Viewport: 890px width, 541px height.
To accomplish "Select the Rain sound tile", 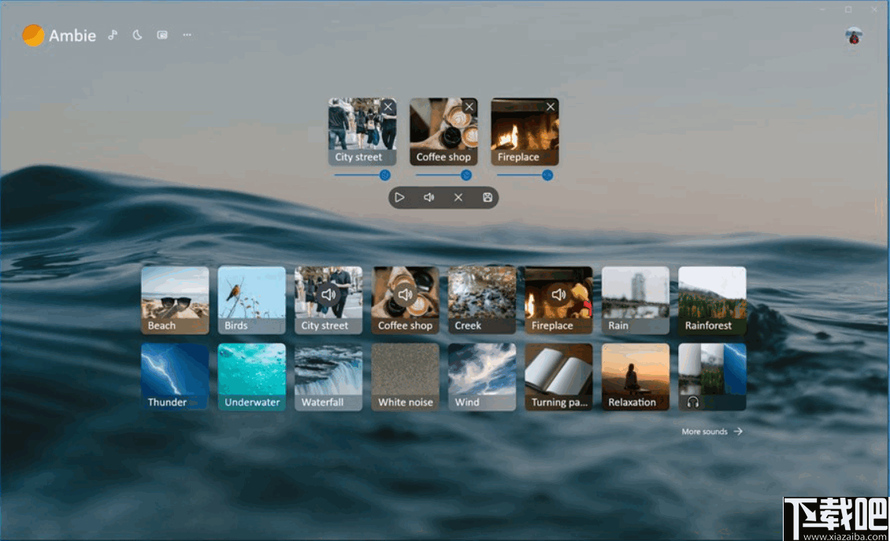I will click(635, 300).
